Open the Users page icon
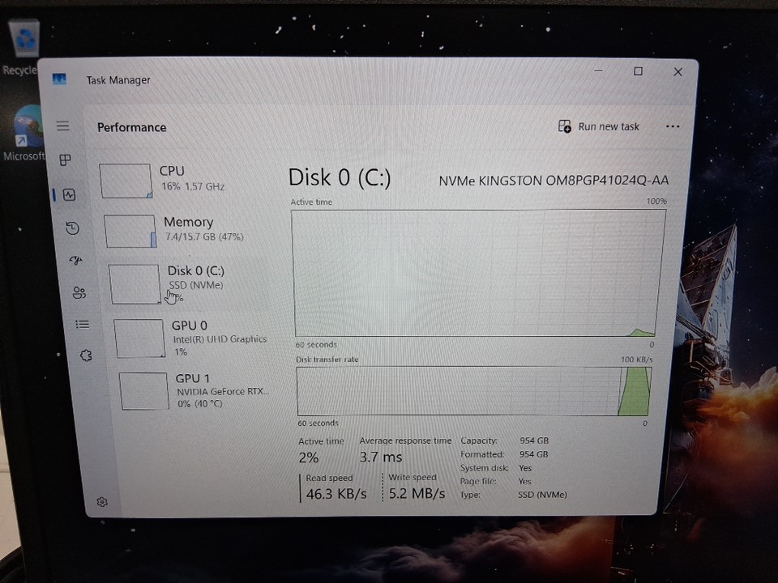778x583 pixels. pyautogui.click(x=79, y=292)
